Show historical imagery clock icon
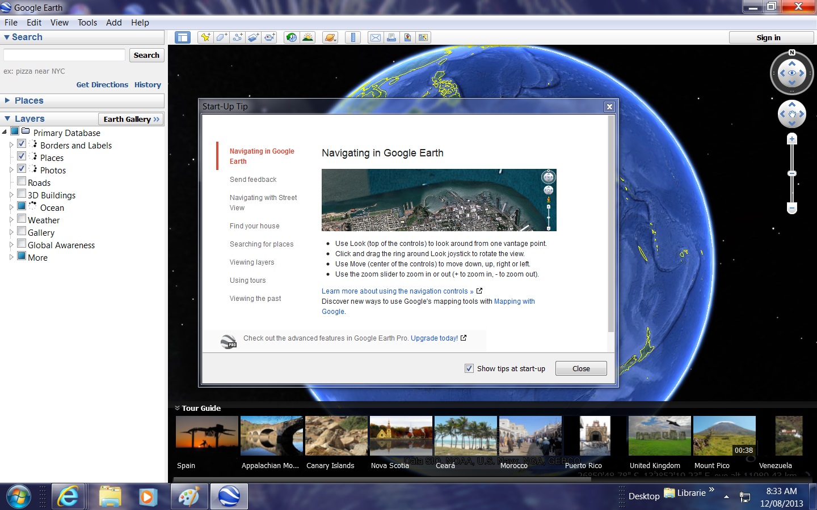This screenshot has width=817, height=510. (292, 37)
